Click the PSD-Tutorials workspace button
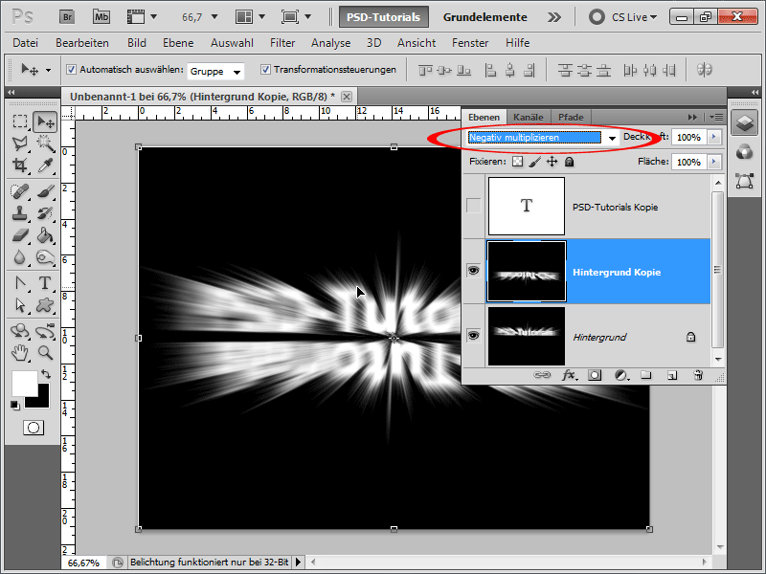 tap(384, 16)
